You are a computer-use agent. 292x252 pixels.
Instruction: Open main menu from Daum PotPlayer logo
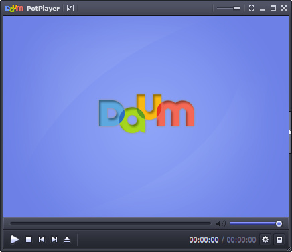[x=32, y=8]
